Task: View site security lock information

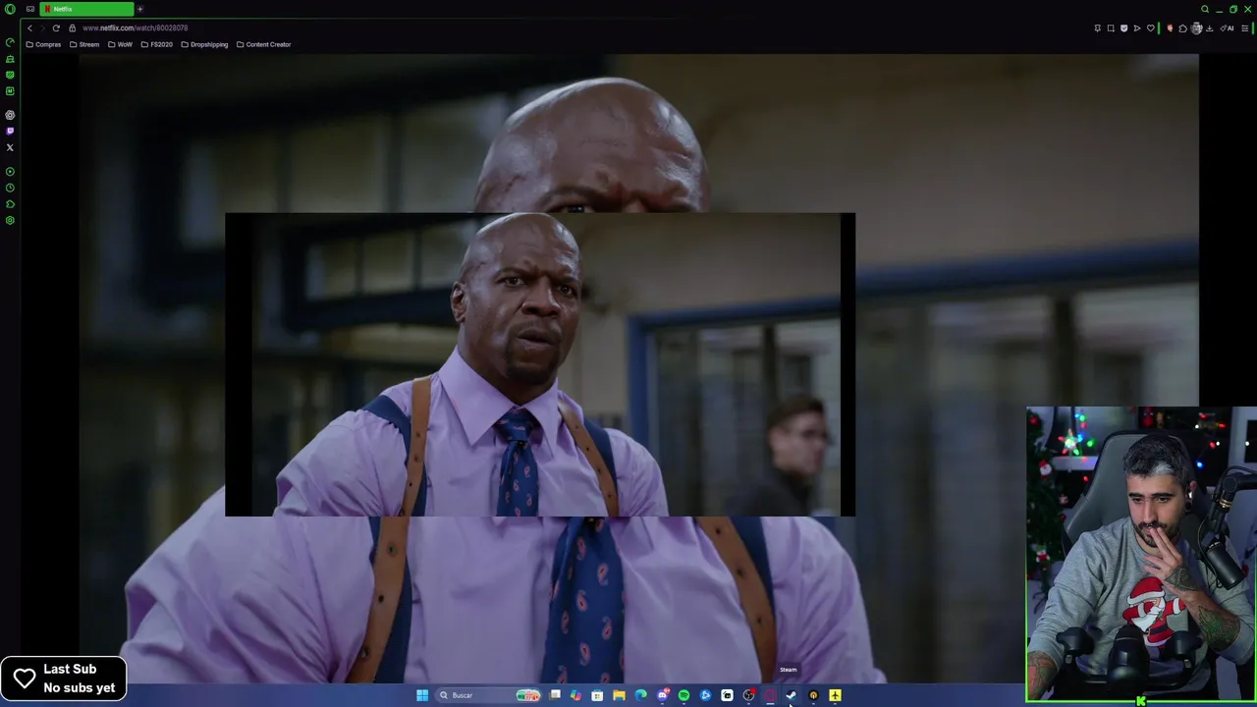Action: (72, 27)
